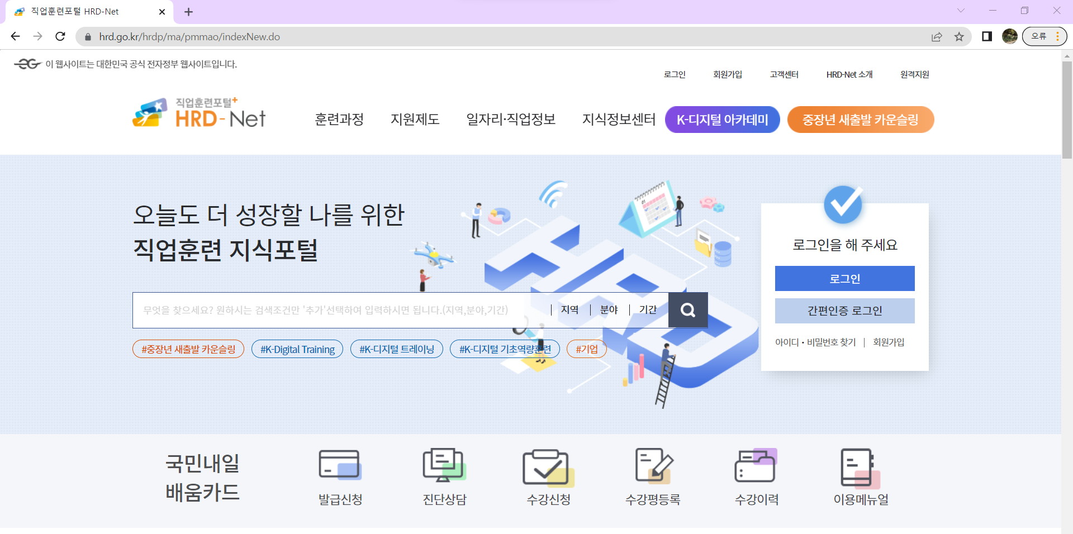Click the 중장년 새출발 카운슬링 button
This screenshot has height=534, width=1073.
point(861,120)
